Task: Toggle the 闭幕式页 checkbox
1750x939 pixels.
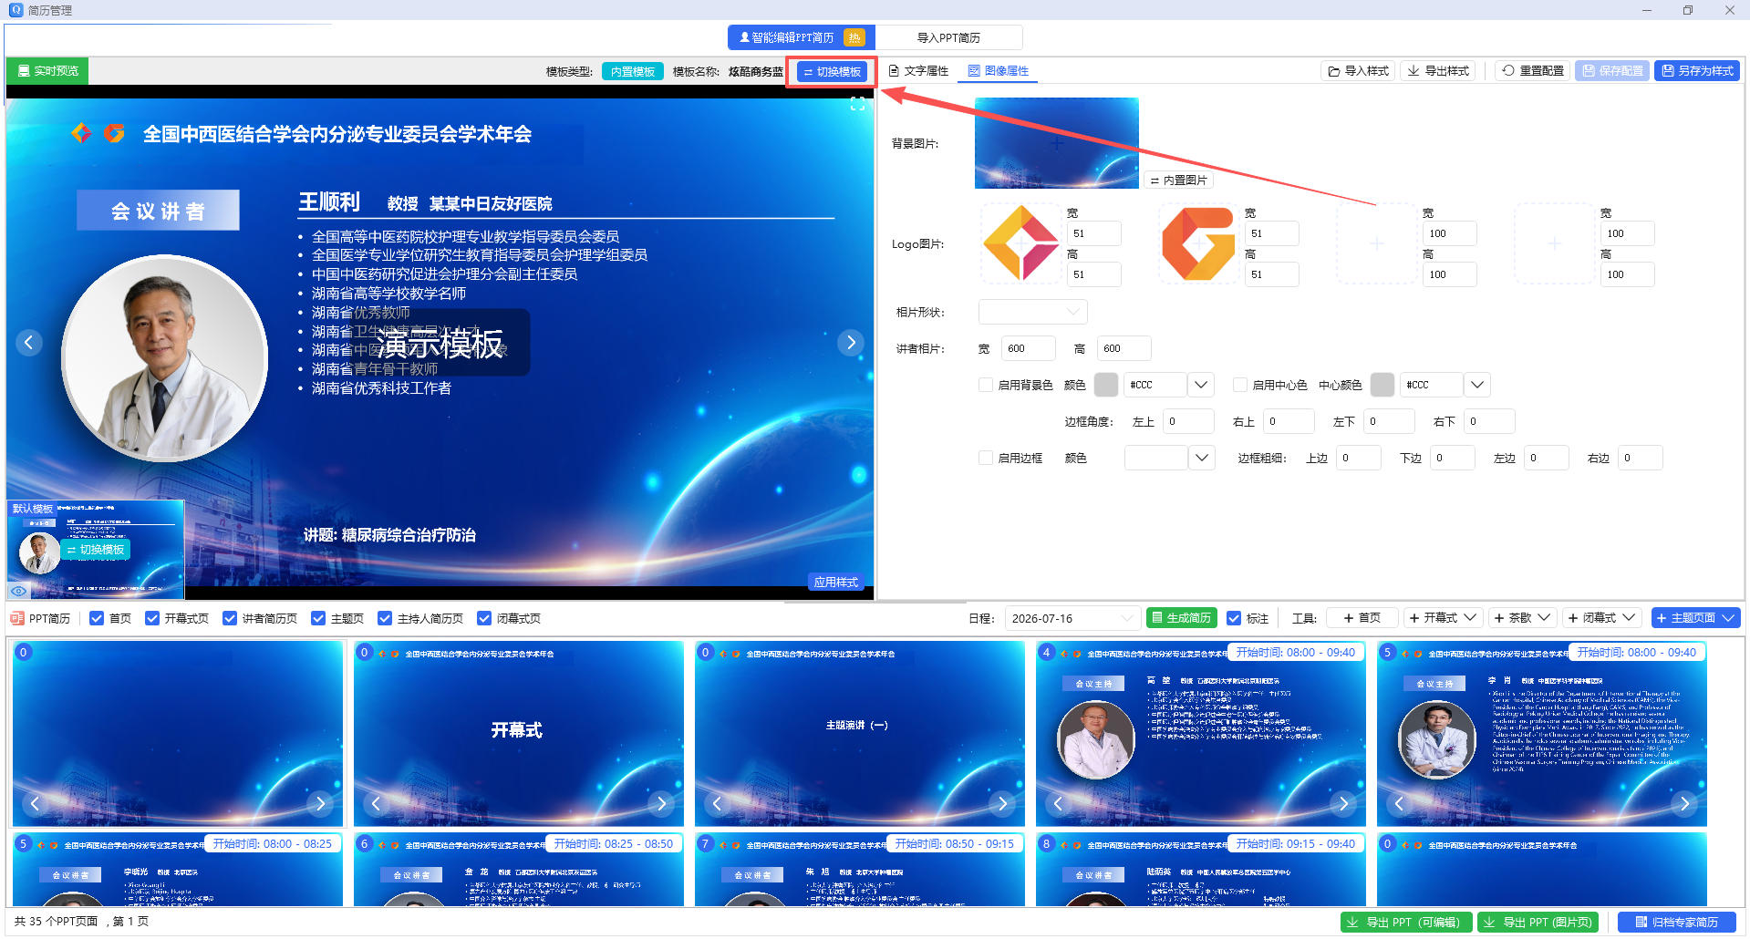Action: tap(484, 618)
